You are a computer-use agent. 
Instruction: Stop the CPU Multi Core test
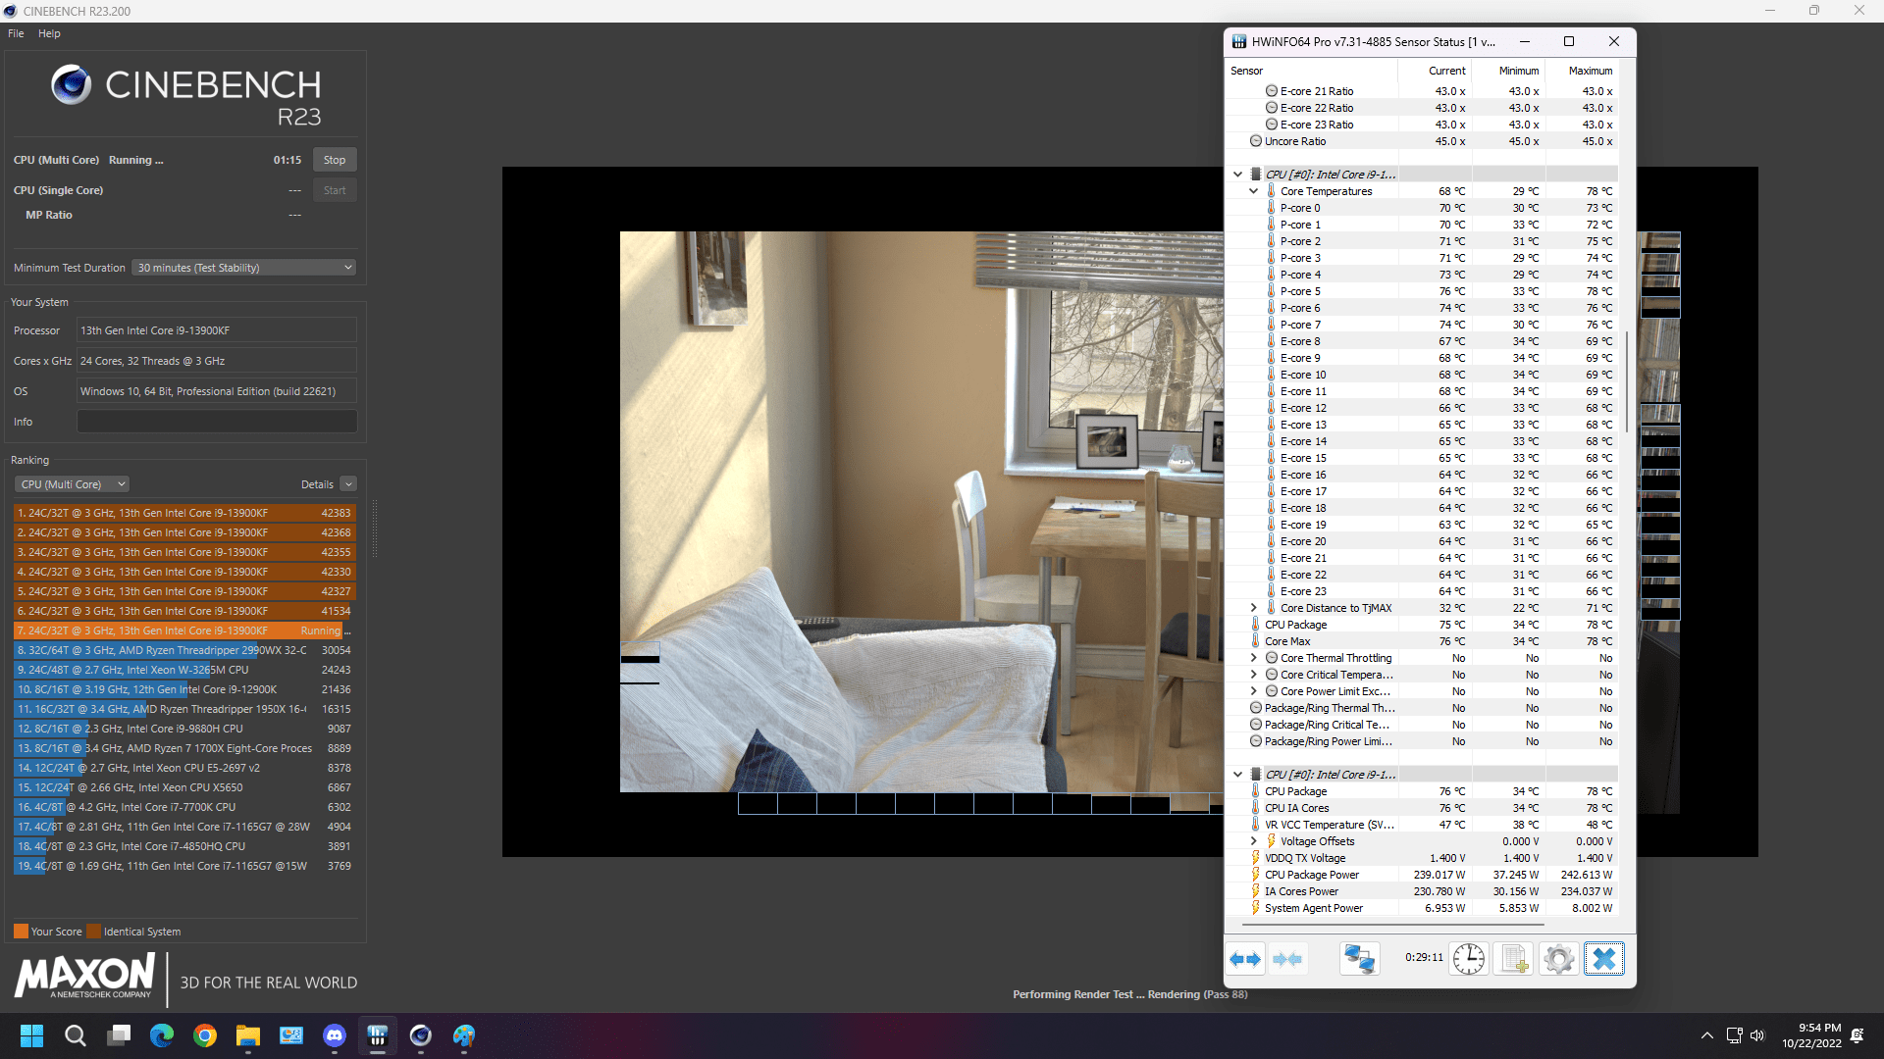point(335,160)
